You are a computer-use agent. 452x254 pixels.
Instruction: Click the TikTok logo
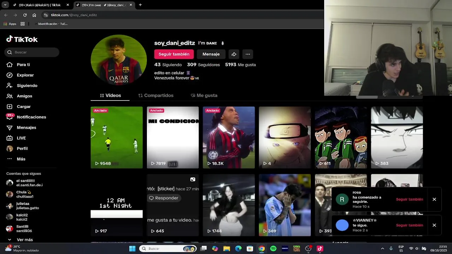point(22,39)
